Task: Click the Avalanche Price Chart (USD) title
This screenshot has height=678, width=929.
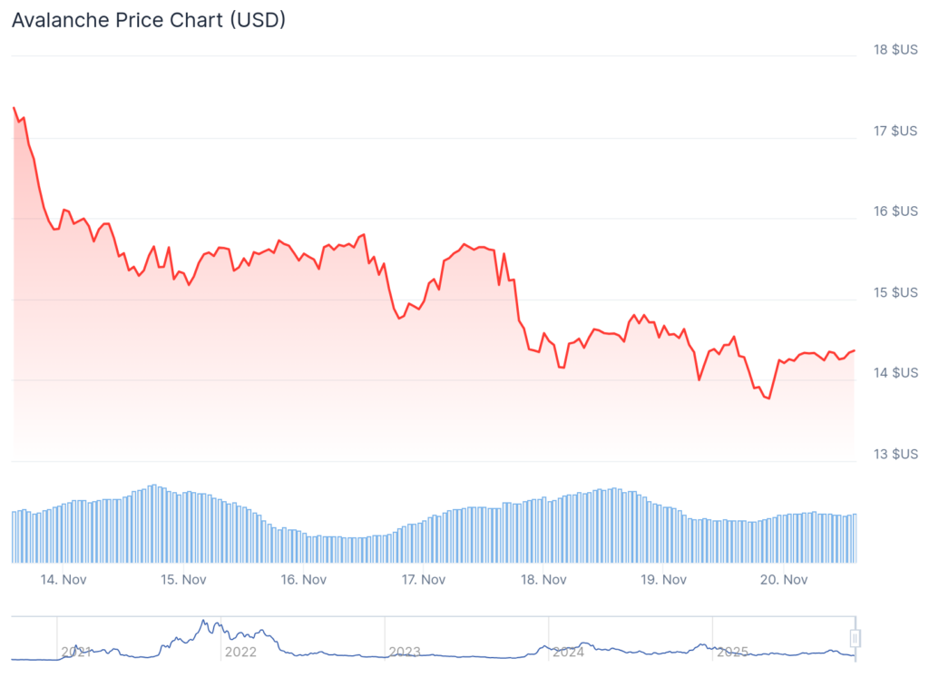Action: [x=149, y=20]
